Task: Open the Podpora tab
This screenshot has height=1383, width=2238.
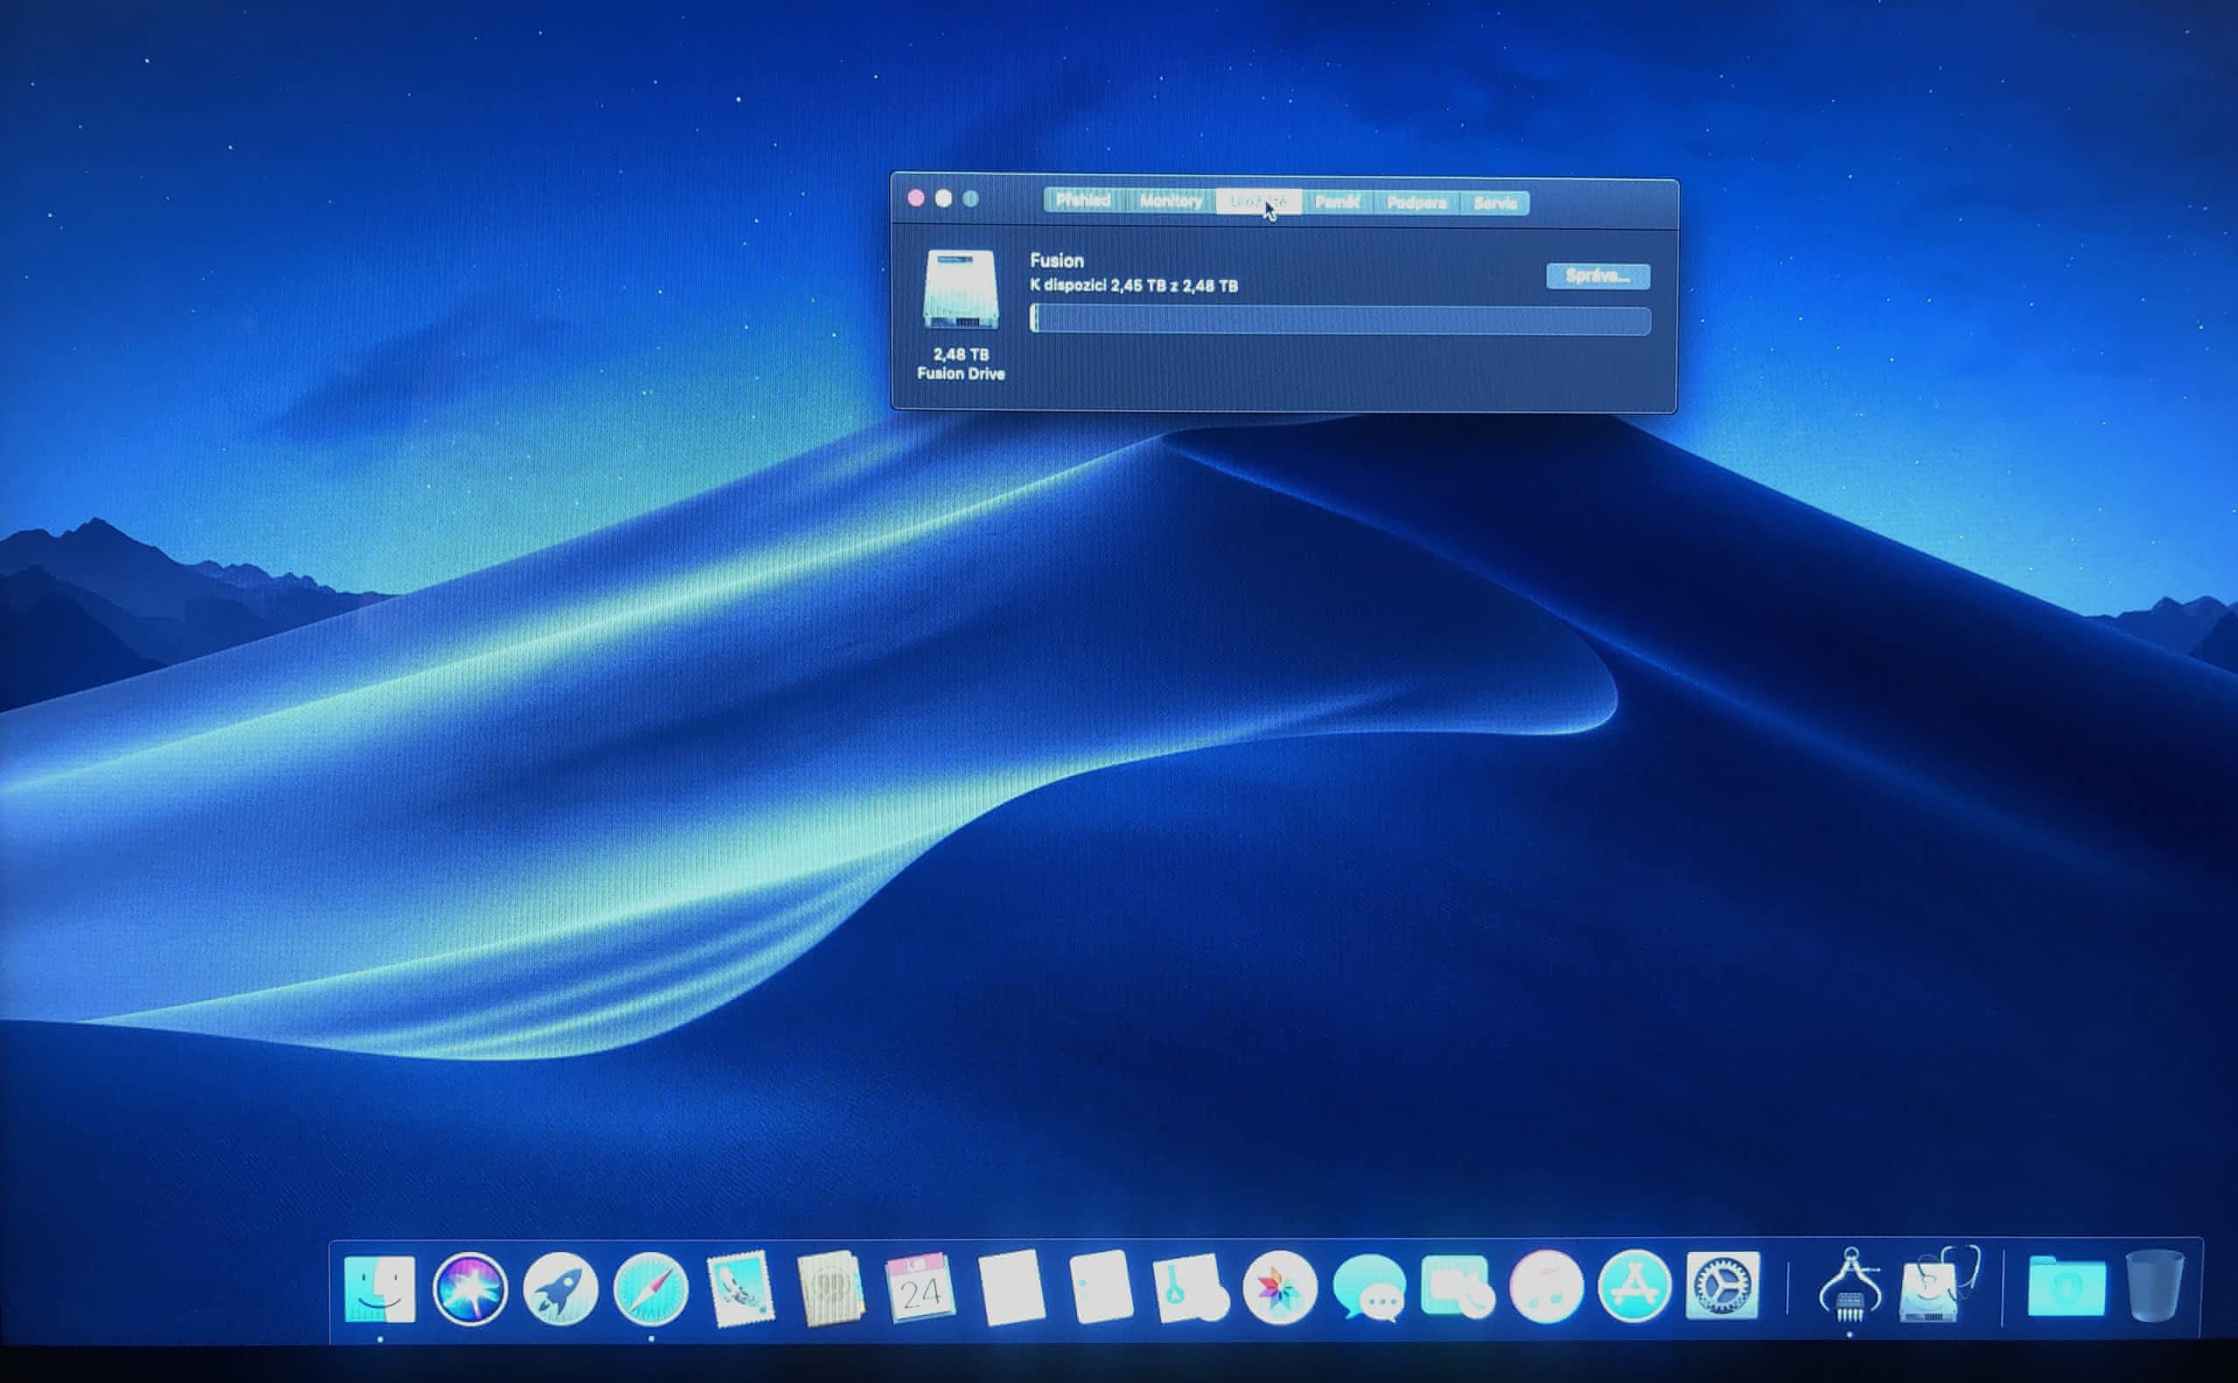Action: 1415,203
